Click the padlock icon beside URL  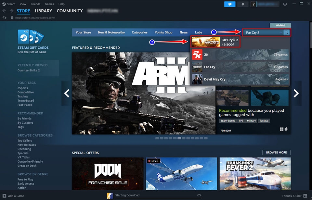[x=12, y=18]
